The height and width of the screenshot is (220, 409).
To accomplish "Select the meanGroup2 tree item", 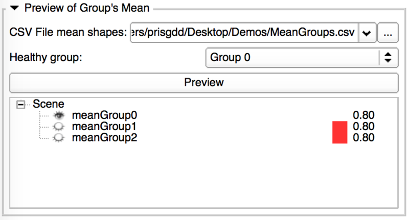I will 105,137.
